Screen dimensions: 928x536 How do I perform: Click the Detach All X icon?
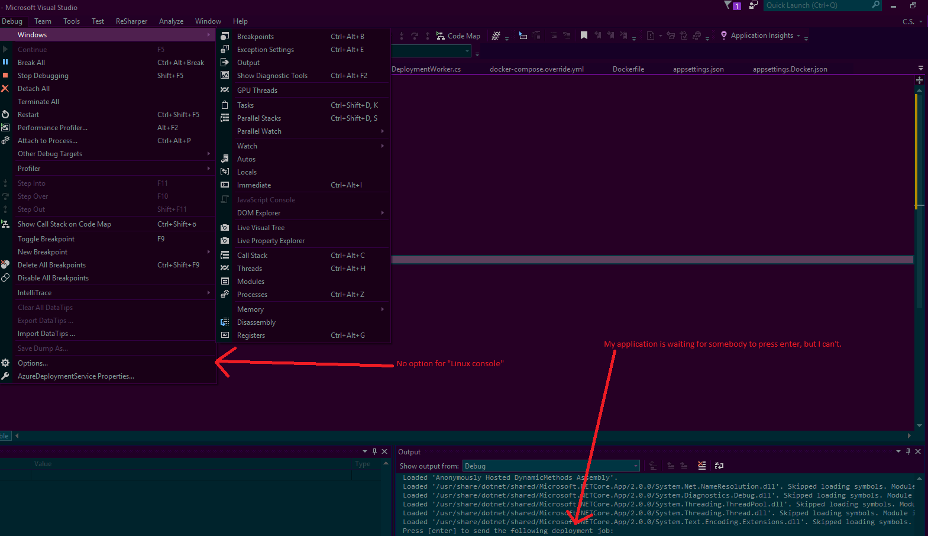click(x=5, y=88)
